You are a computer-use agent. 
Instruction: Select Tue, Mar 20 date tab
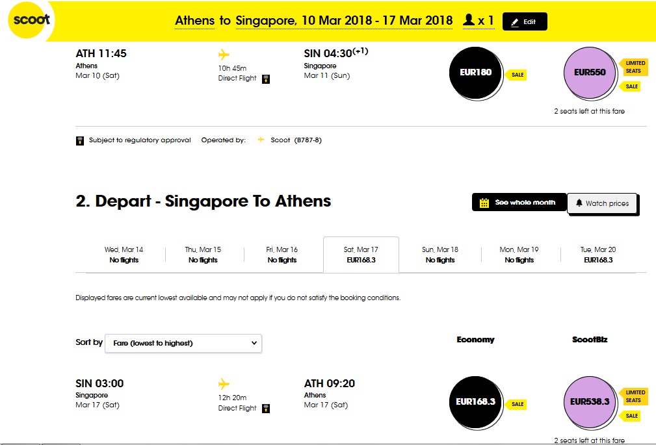click(x=598, y=255)
